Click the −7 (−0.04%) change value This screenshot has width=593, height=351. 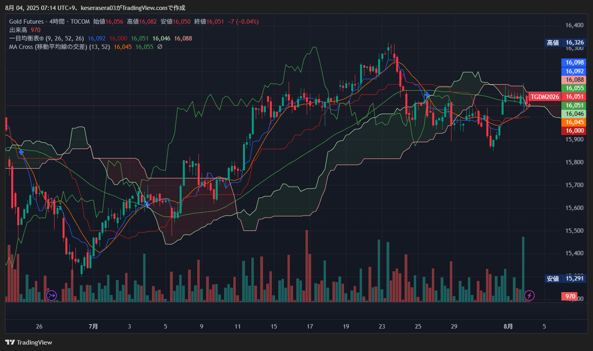click(x=244, y=22)
